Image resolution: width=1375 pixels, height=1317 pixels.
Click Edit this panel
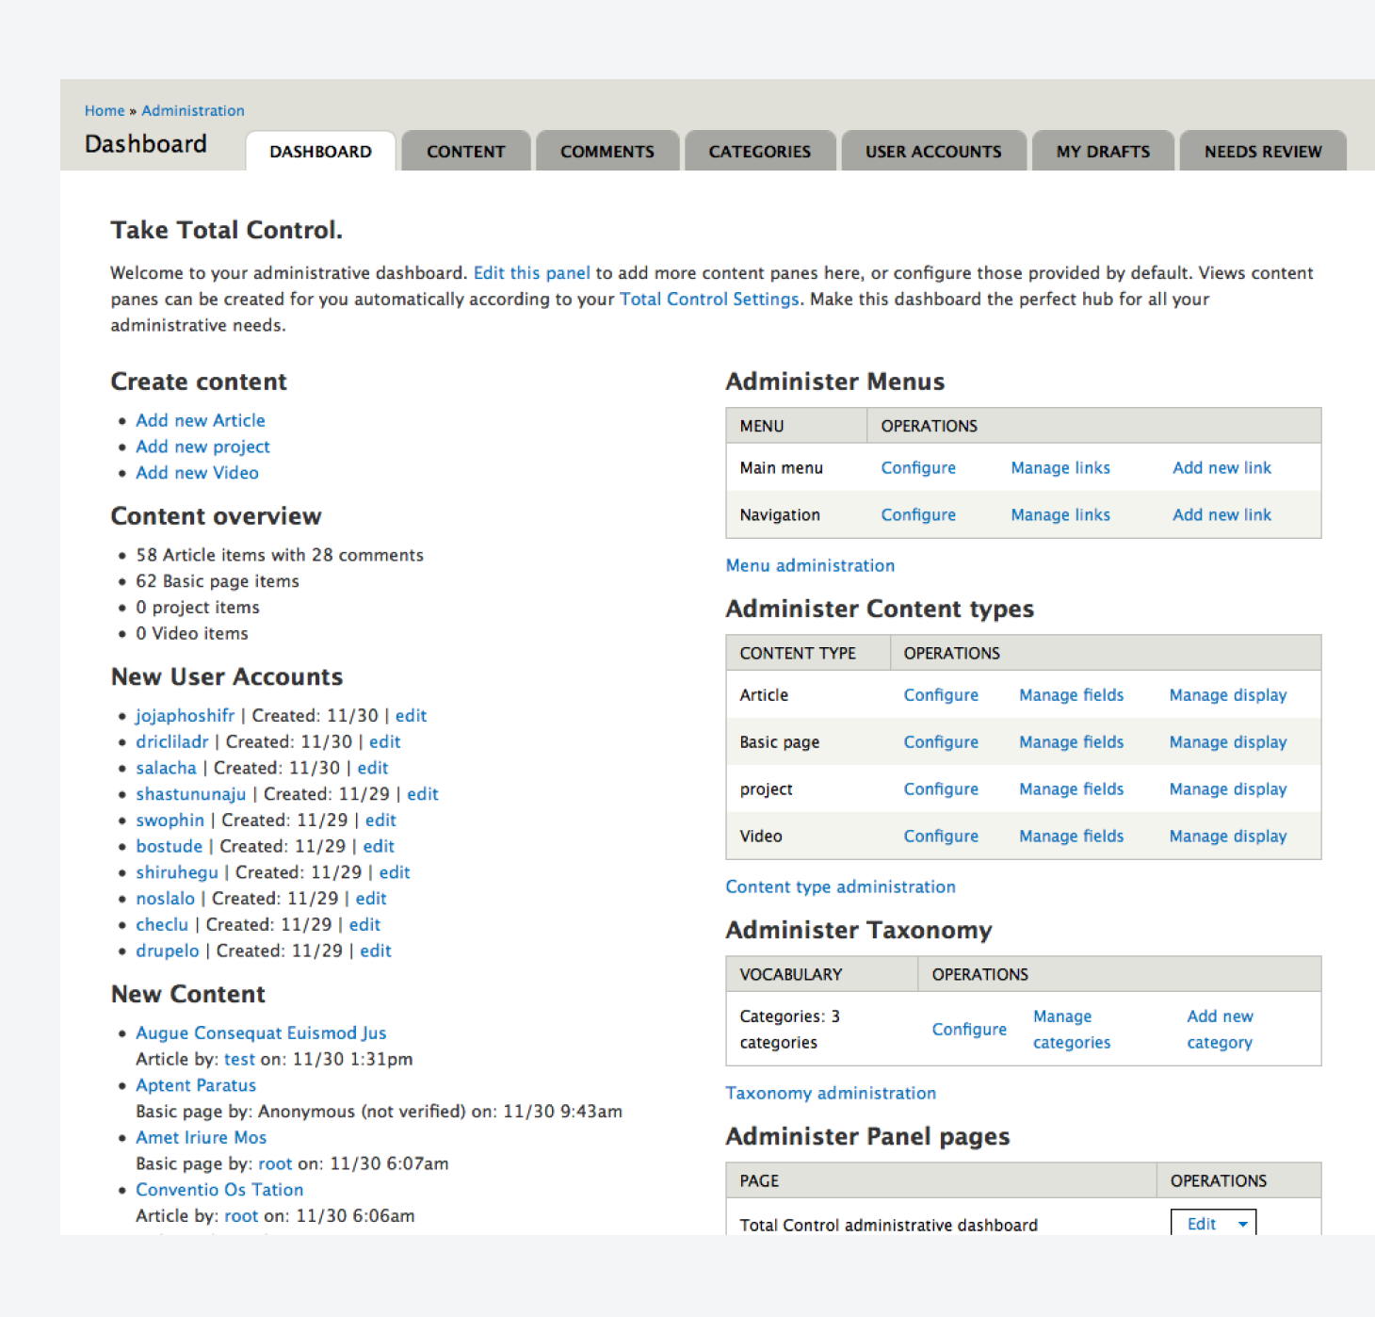coord(531,272)
